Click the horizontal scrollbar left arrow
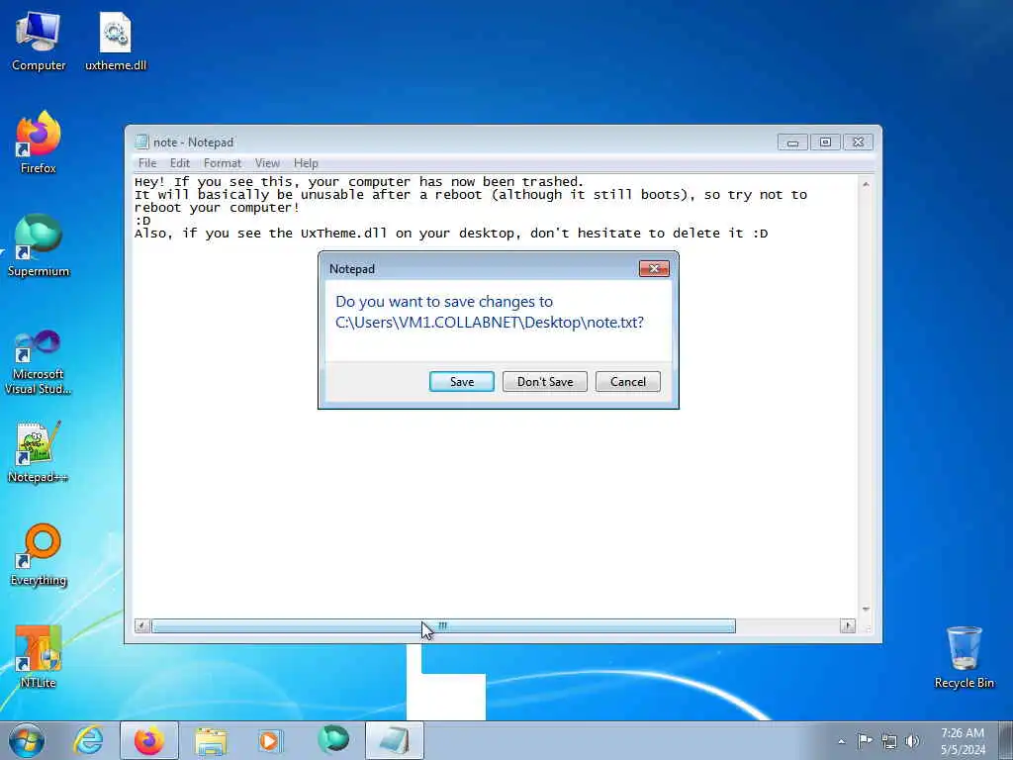 142,625
